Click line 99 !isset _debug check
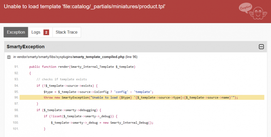The width and height of the screenshot is (271, 137). tap(80, 116)
